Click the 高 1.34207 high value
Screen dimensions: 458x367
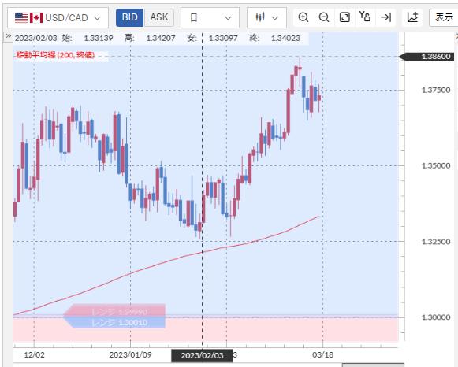[150, 39]
